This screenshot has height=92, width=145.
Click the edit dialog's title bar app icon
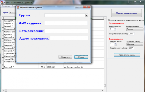(18, 7)
